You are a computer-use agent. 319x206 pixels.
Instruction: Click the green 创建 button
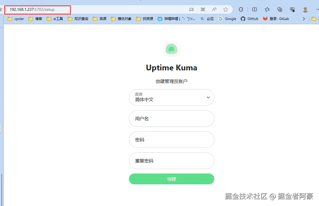point(172,179)
